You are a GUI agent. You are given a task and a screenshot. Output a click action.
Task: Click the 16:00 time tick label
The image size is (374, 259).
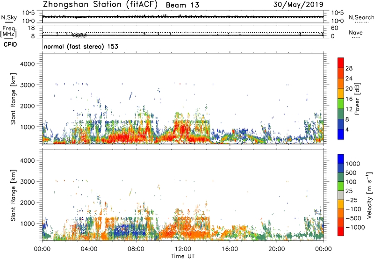[x=230, y=249]
